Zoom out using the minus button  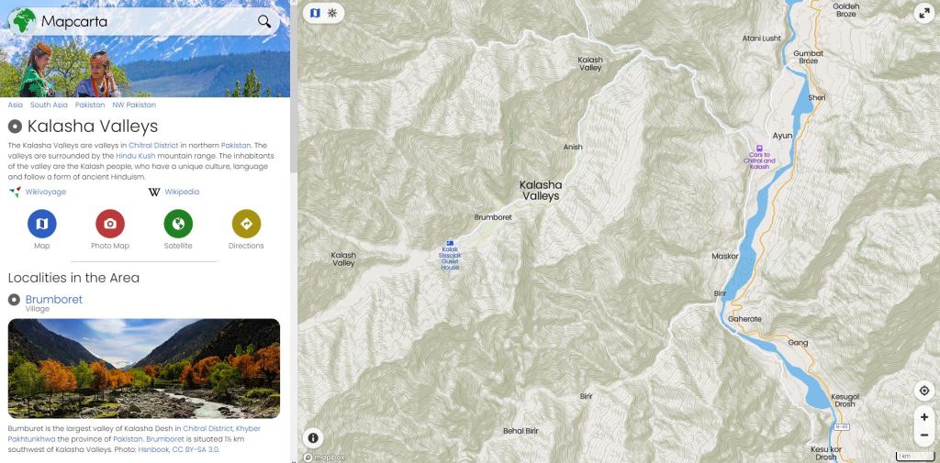click(x=924, y=435)
